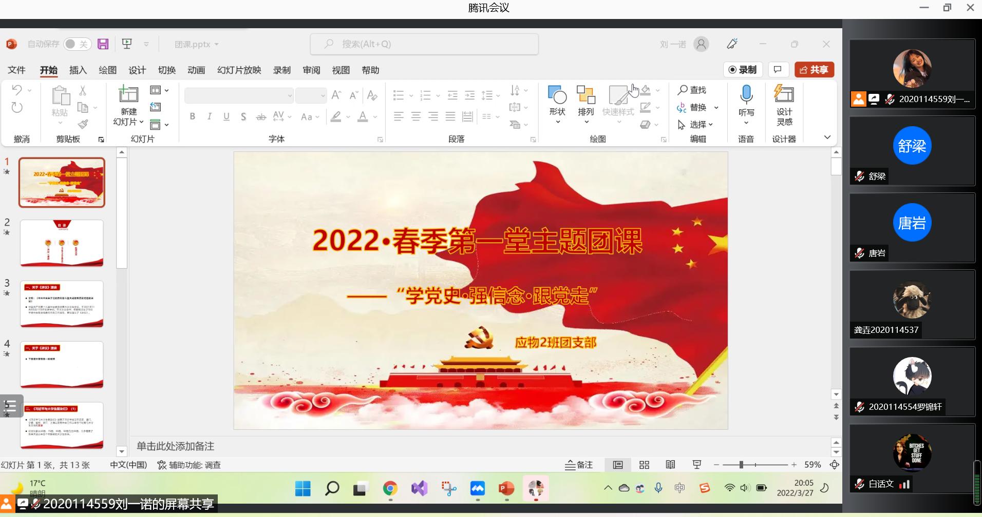This screenshot has width=982, height=517.
Task: Click the Redo icon
Action: (17, 107)
